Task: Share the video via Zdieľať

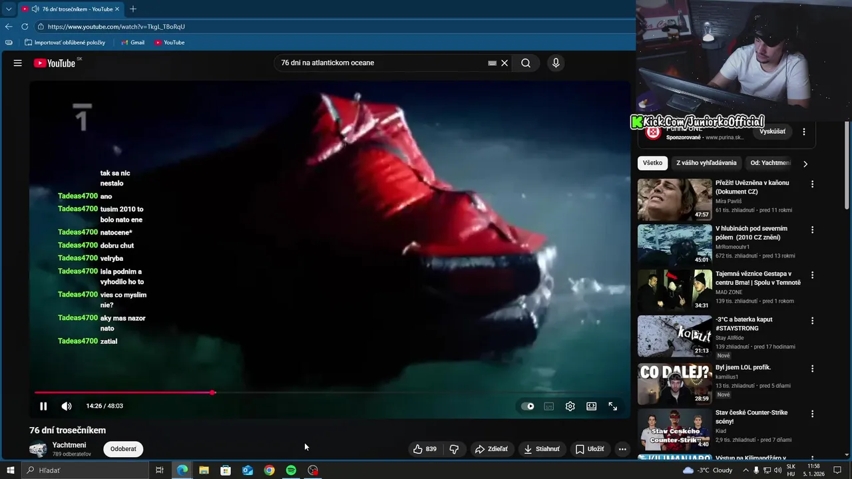Action: [491, 449]
